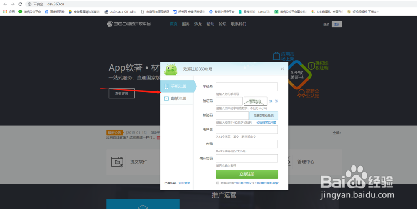Close the 360 registration dialog
This screenshot has width=417, height=209.
[x=282, y=69]
